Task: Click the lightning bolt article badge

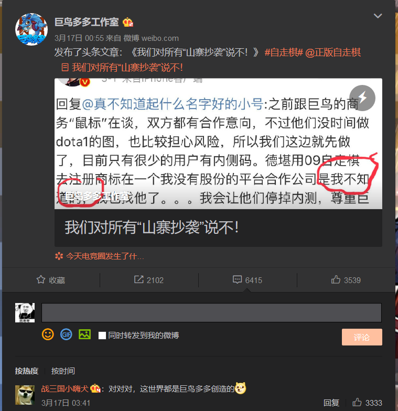Action: point(362,98)
